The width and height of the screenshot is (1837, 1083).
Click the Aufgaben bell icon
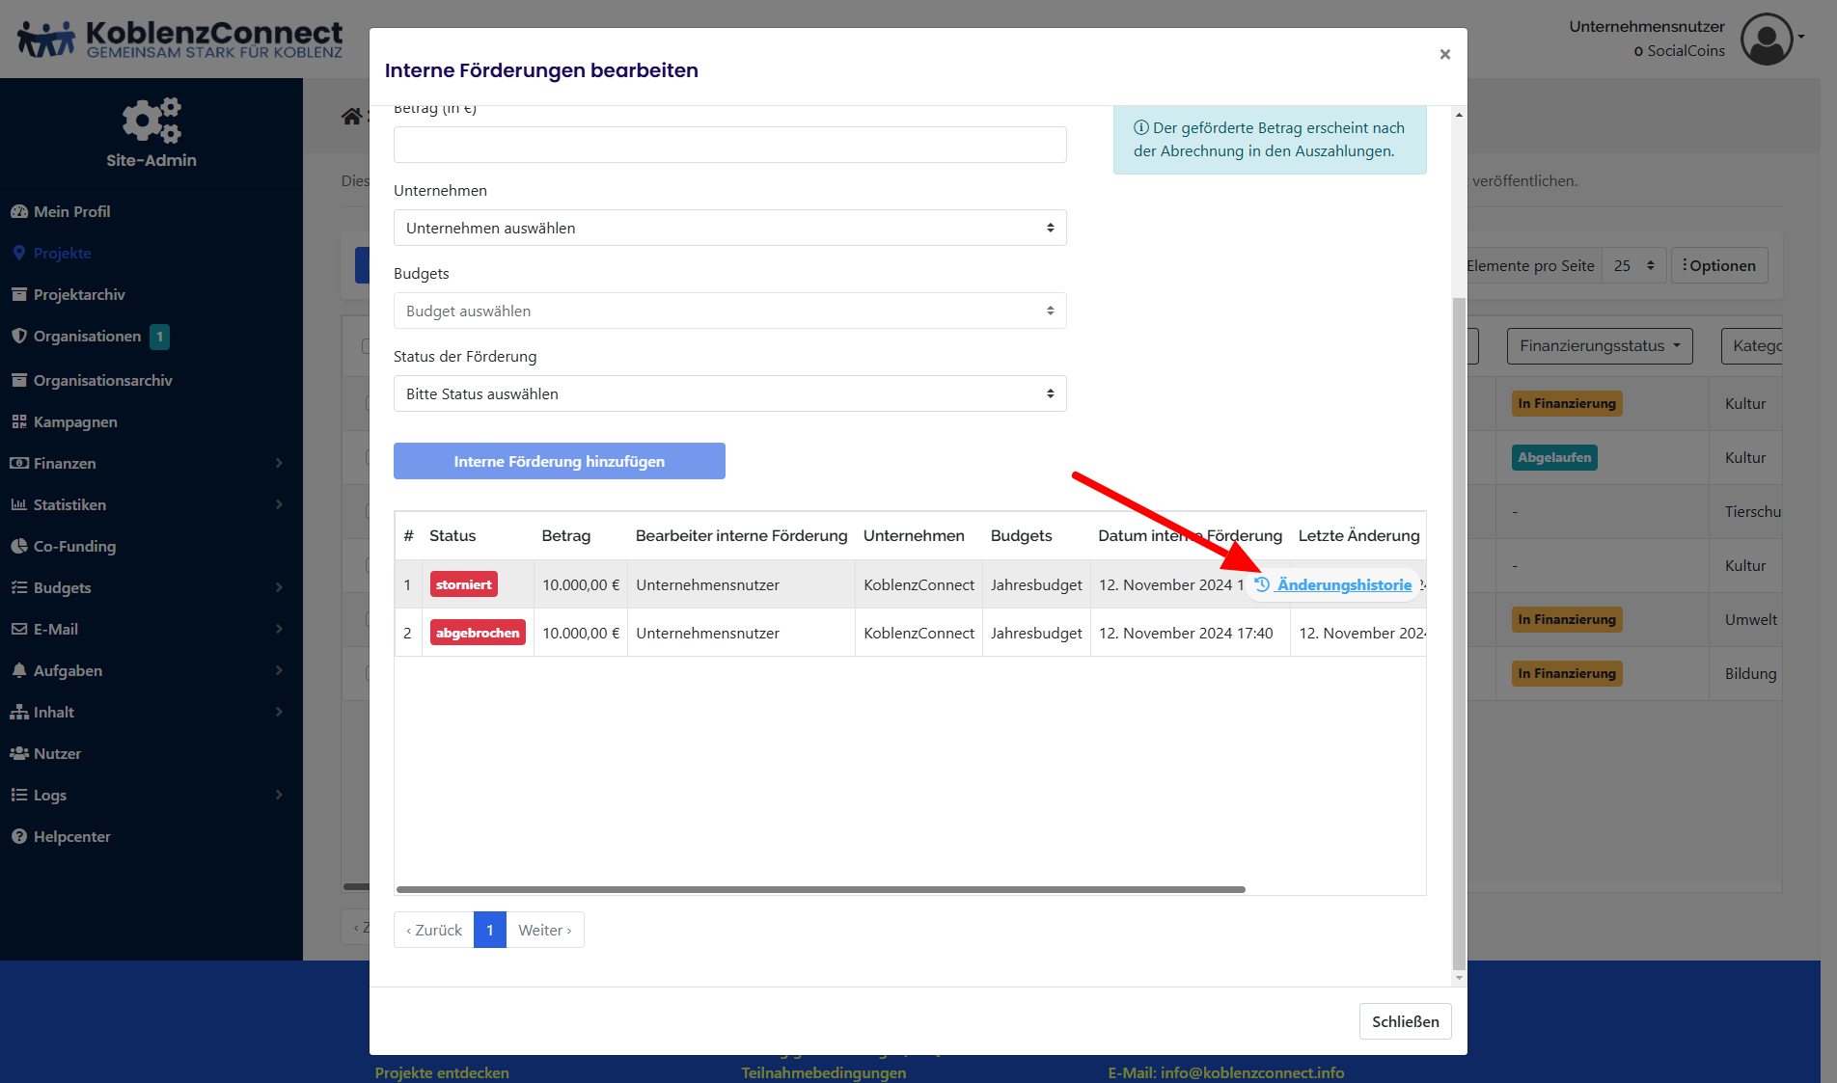(19, 670)
